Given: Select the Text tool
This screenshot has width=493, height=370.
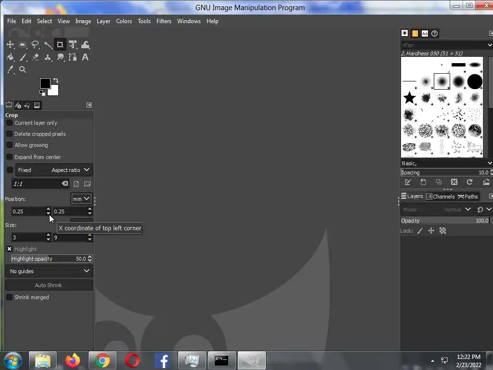Looking at the screenshot, I should (85, 57).
